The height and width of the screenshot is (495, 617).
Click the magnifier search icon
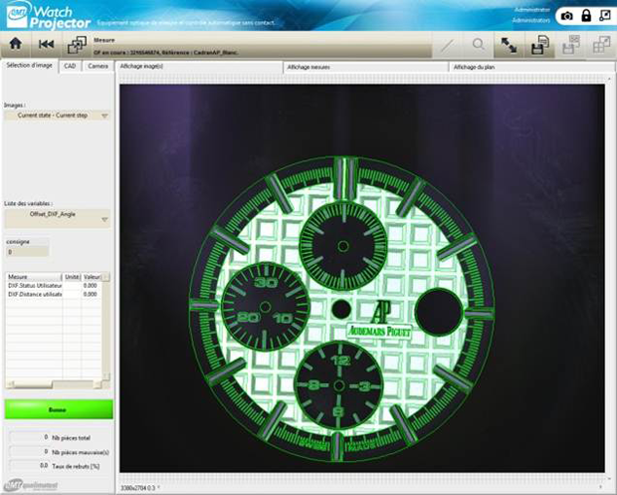[x=479, y=45]
